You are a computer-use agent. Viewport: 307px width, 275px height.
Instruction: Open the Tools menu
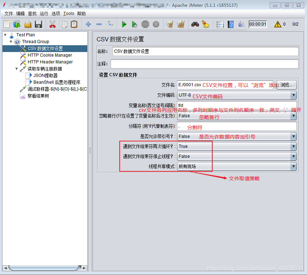coord(69,14)
